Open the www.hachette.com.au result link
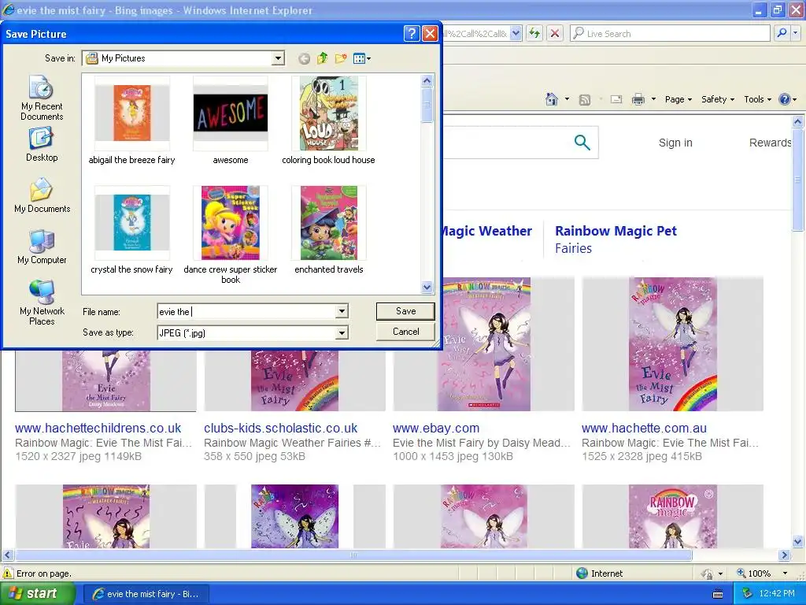The height and width of the screenshot is (605, 806). 644,428
